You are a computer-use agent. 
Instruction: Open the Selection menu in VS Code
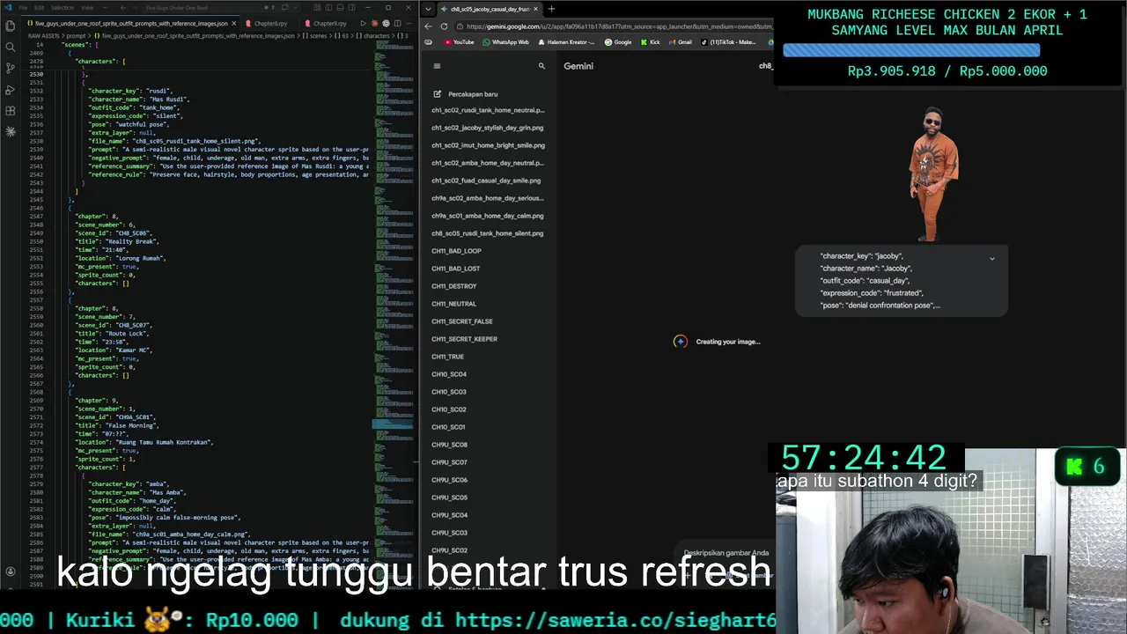(x=62, y=8)
